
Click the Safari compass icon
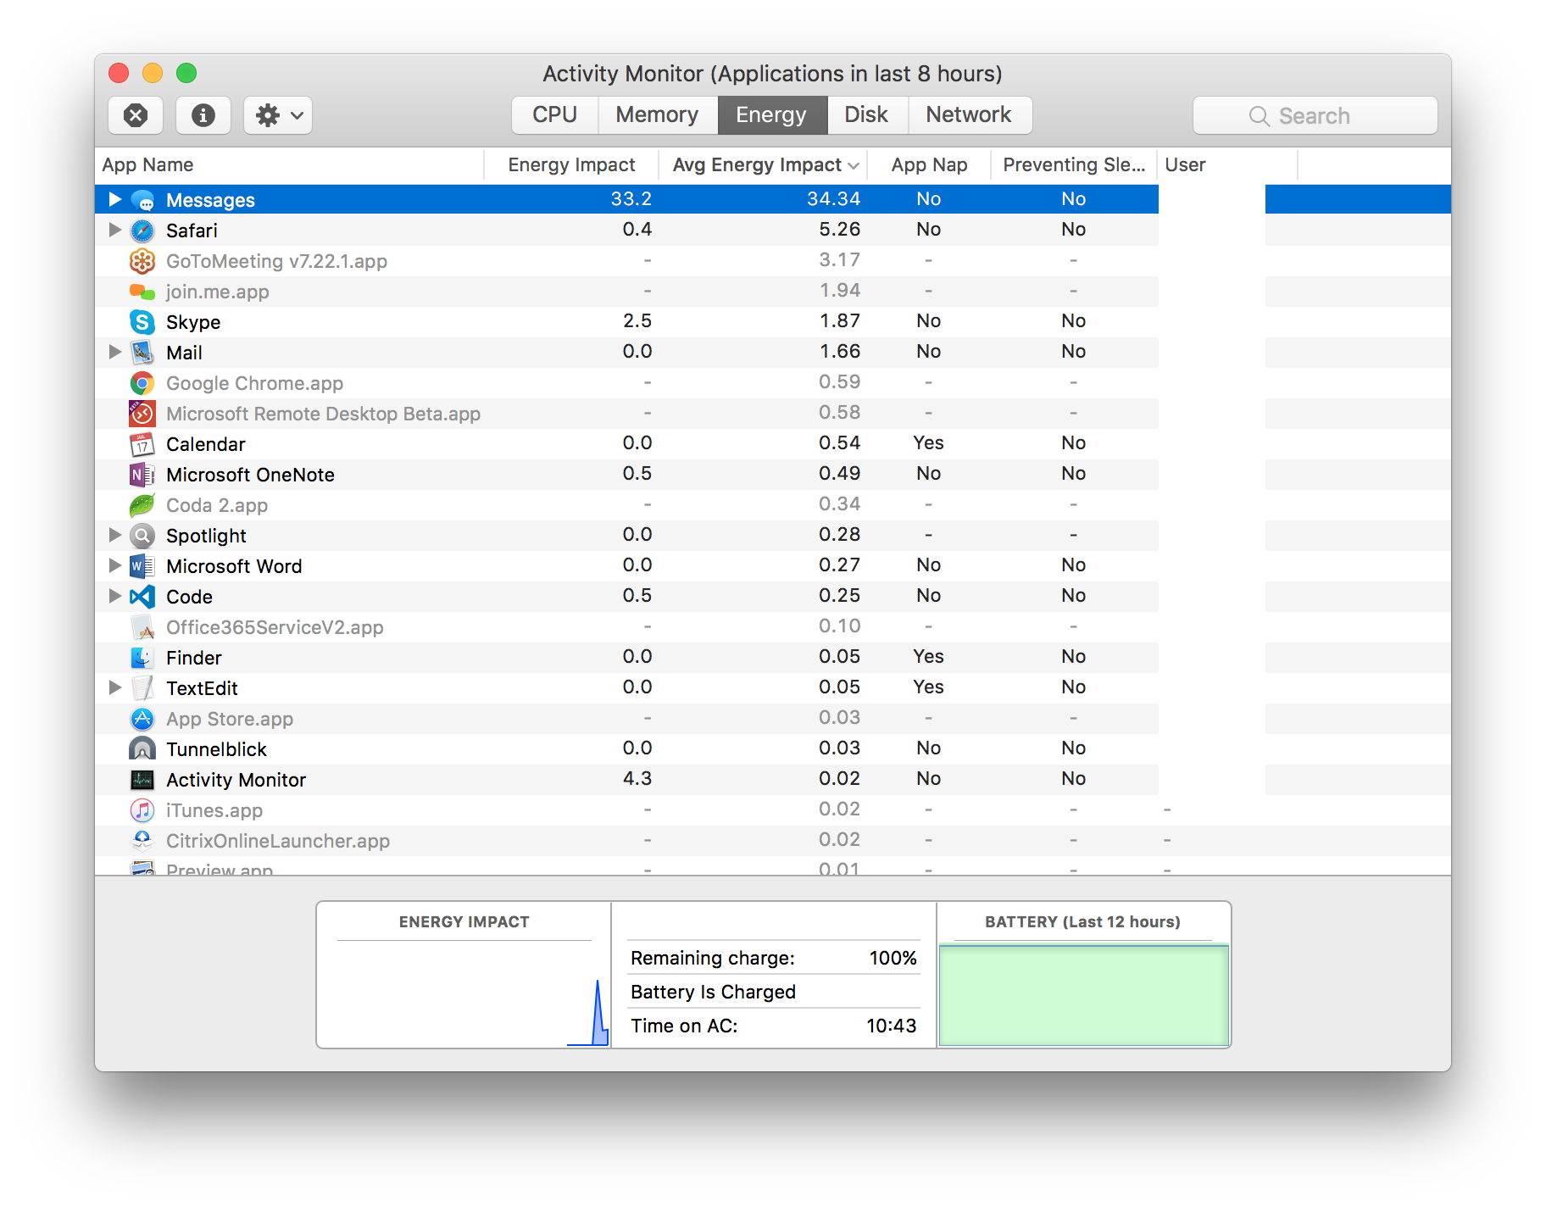point(142,231)
